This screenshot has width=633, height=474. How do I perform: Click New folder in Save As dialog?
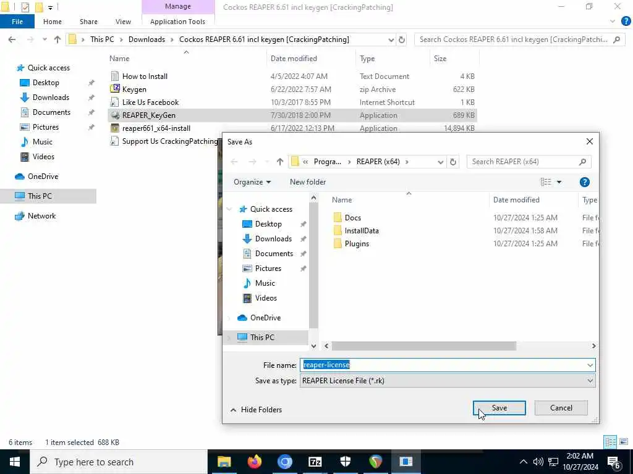(x=308, y=182)
